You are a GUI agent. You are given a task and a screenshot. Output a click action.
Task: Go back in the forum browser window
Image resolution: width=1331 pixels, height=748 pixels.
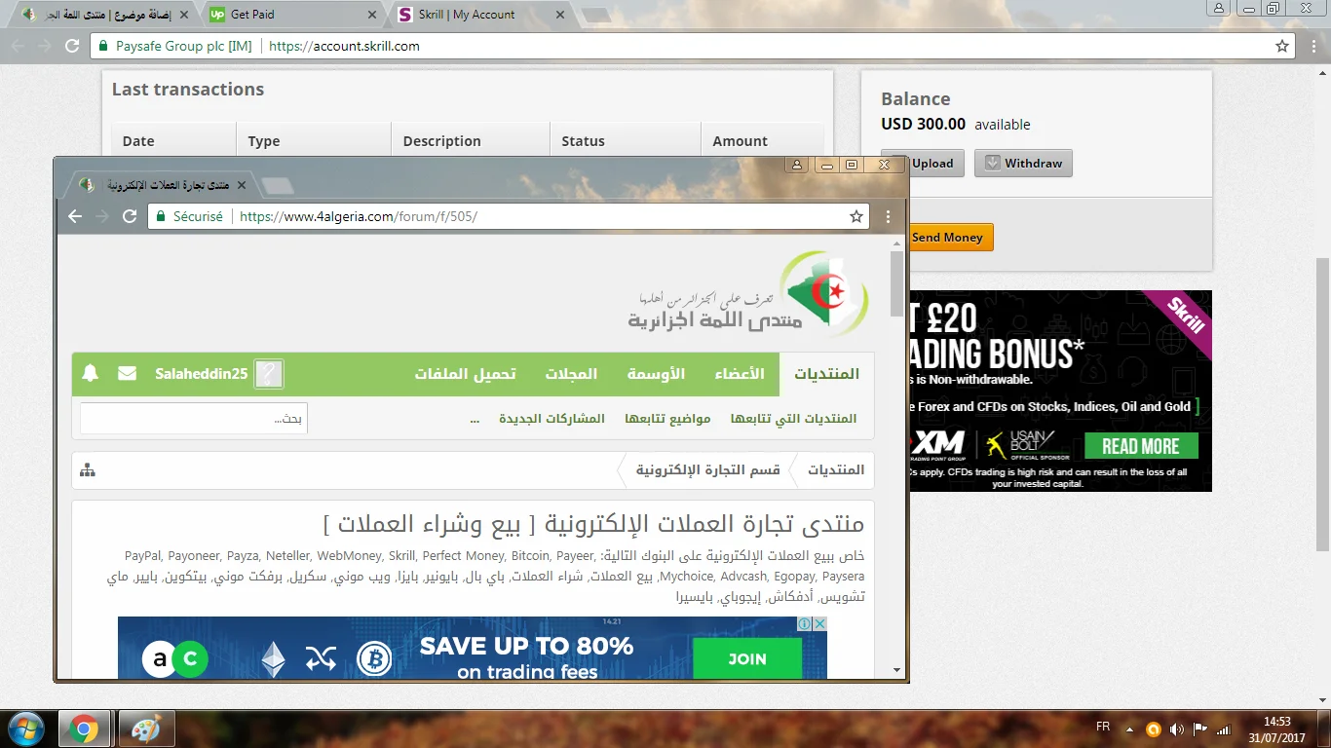[x=75, y=216]
